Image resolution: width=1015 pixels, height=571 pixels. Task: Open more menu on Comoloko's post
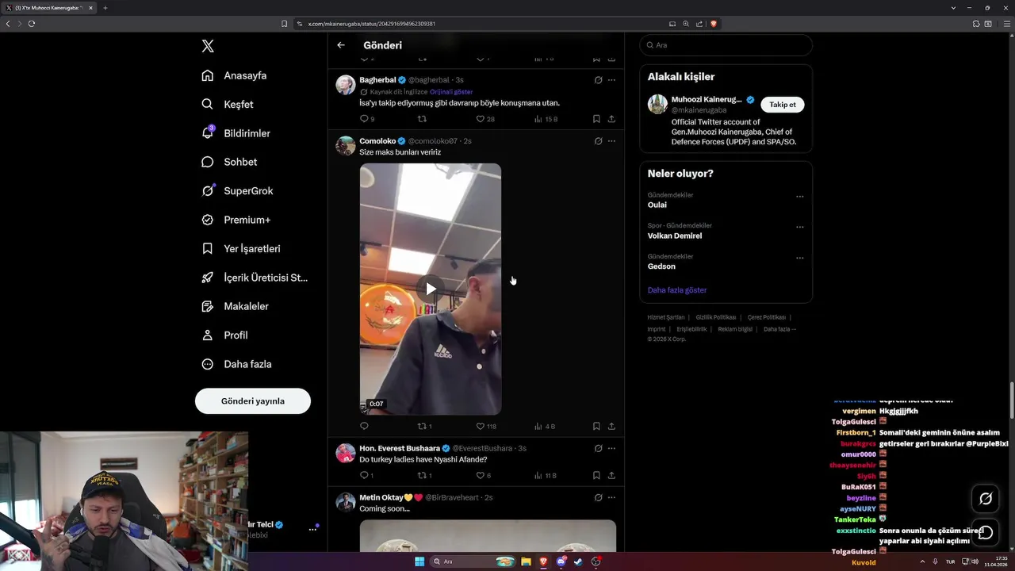pyautogui.click(x=611, y=141)
